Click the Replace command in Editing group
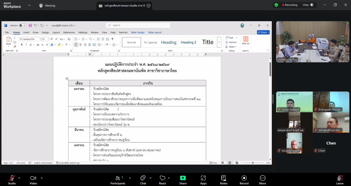 coord(231,42)
